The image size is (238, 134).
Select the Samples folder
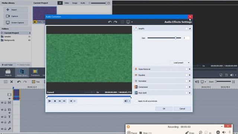[16, 36]
